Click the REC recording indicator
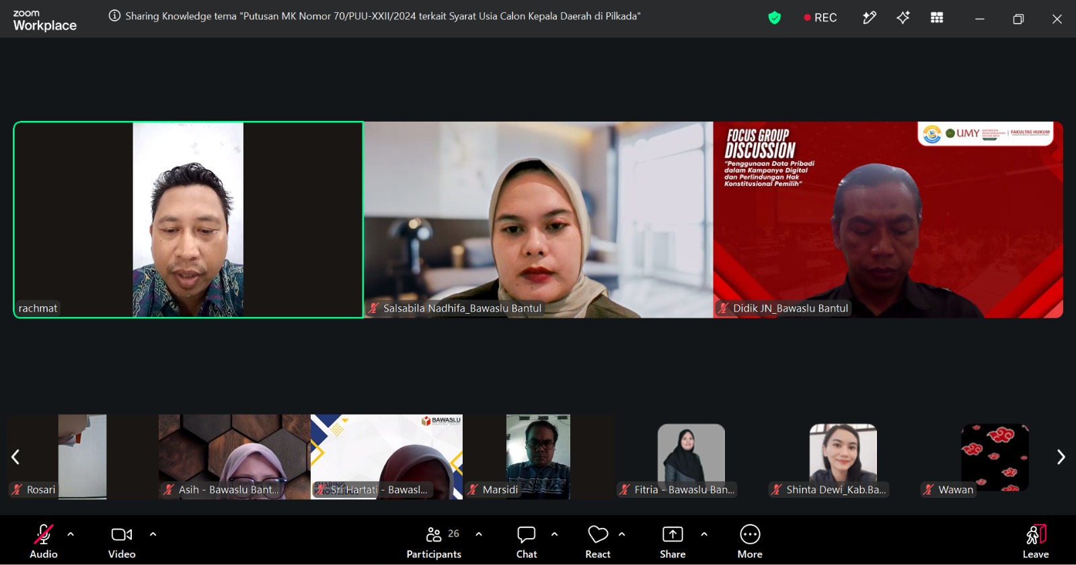Image resolution: width=1076 pixels, height=565 pixels. (820, 18)
